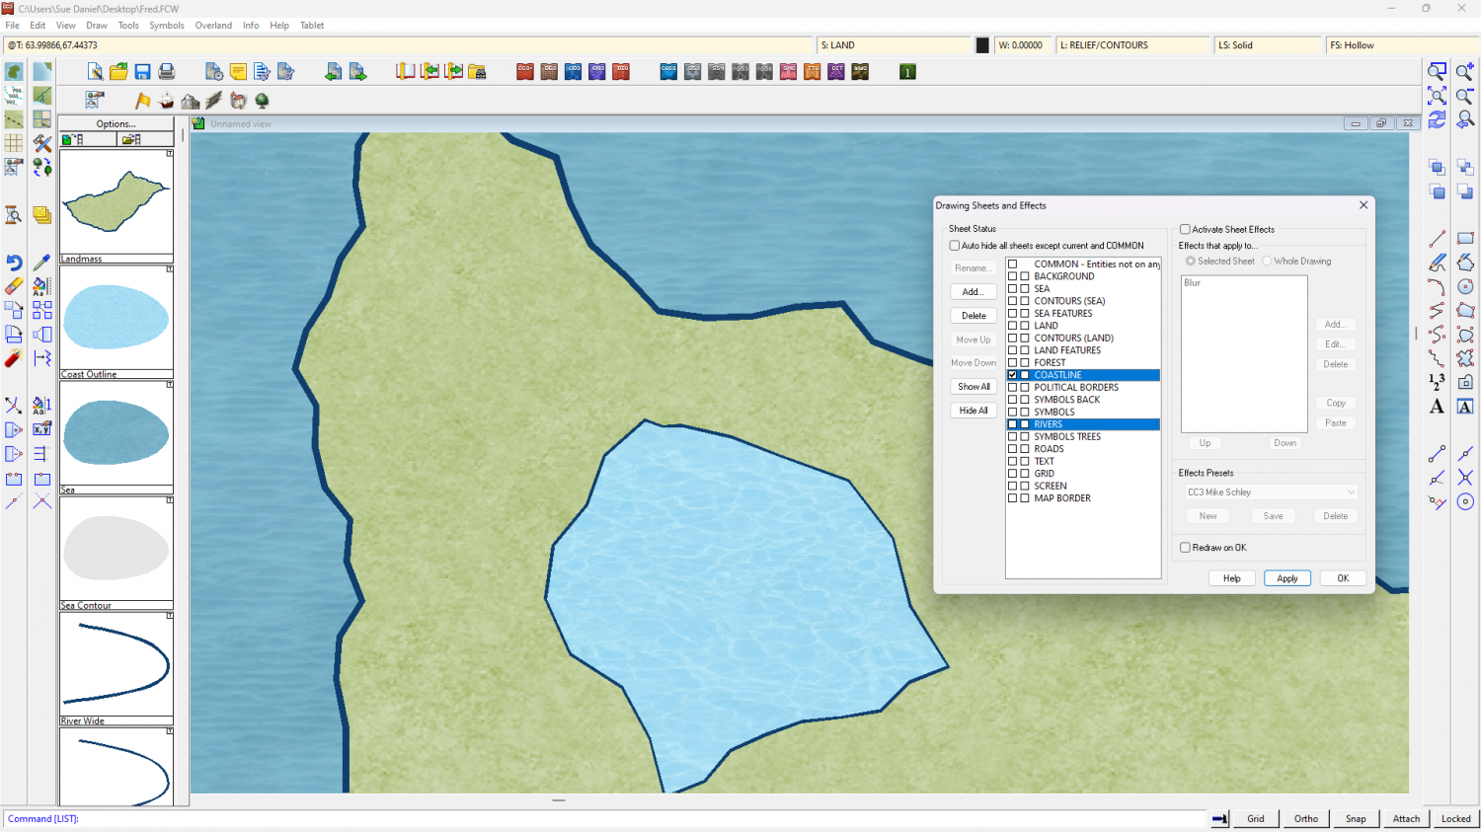Select the yellow flag symbol catalog icon
1481x832 pixels.
tap(143, 101)
